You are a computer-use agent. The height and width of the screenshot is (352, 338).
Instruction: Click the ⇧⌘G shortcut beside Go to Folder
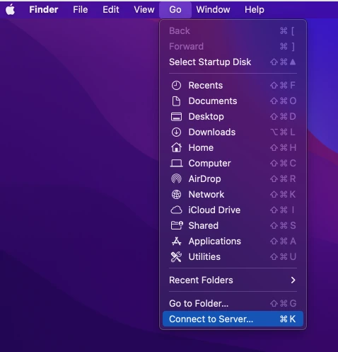pyautogui.click(x=283, y=303)
